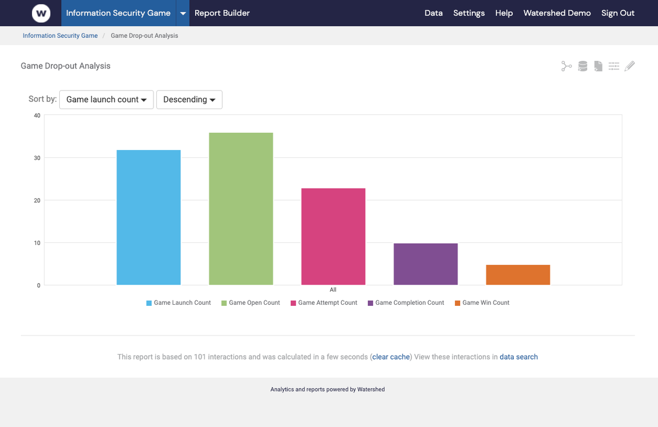Open Report Builder in navigation
This screenshot has width=658, height=427.
coord(222,13)
